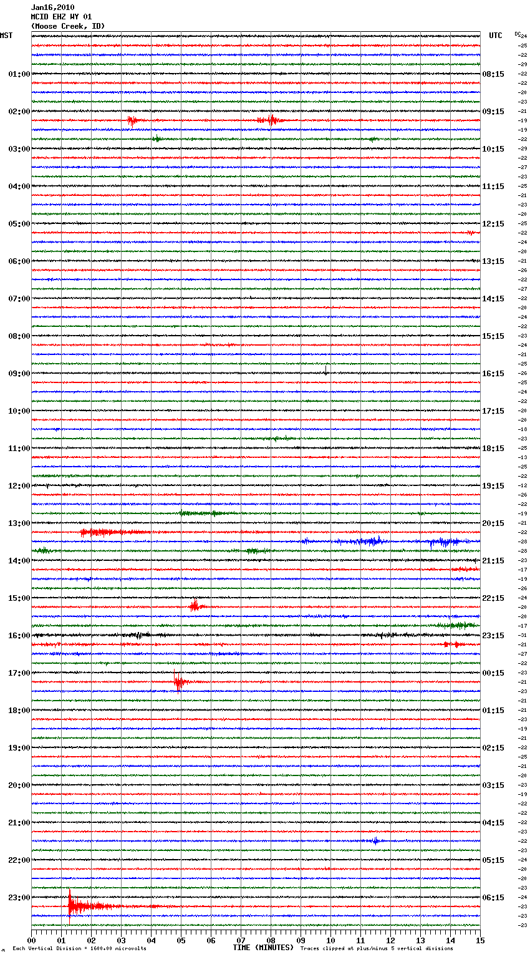Click the 02:15 UTC time label
The height and width of the screenshot is (957, 530).
click(493, 748)
